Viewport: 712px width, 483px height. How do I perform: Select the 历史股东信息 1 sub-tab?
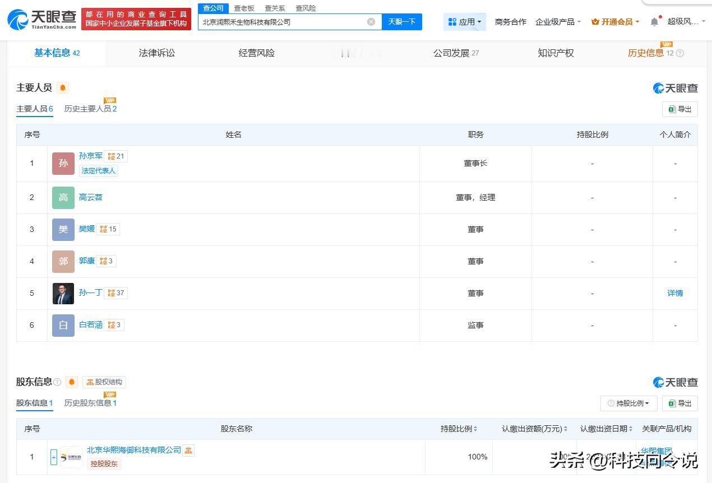click(x=90, y=403)
